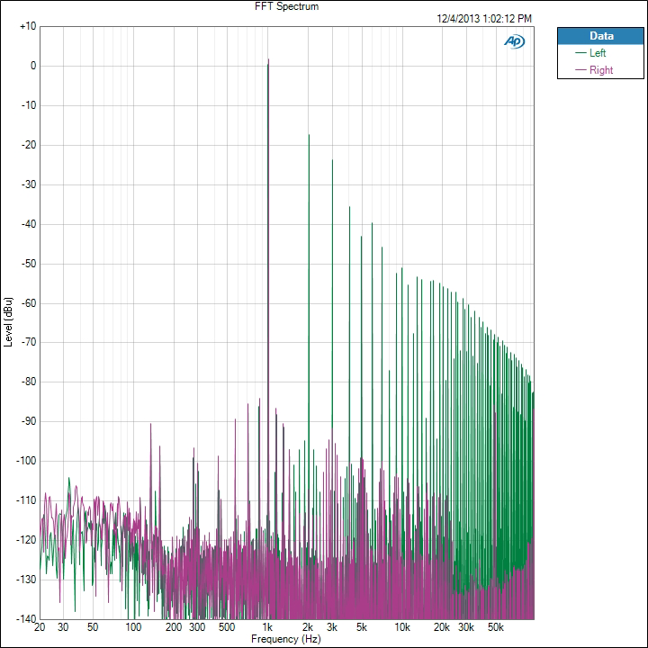Click the 1k peak top at the fundamental
This screenshot has height=648, width=648.
coord(268,61)
